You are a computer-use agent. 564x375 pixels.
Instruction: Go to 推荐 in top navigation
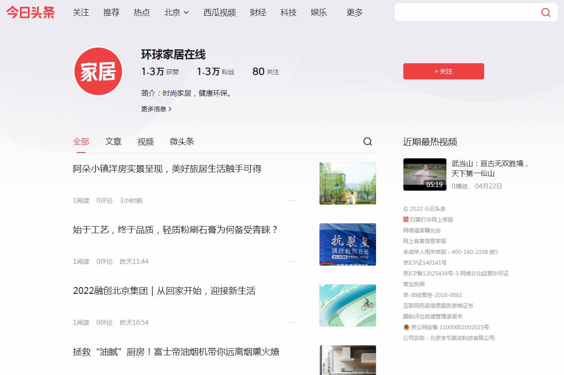[x=111, y=13]
